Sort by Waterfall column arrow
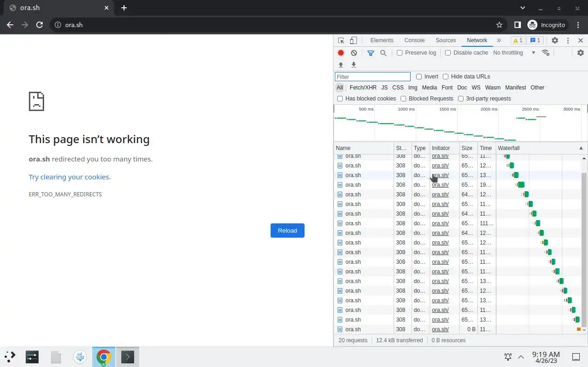The height and width of the screenshot is (367, 588). pyautogui.click(x=581, y=148)
